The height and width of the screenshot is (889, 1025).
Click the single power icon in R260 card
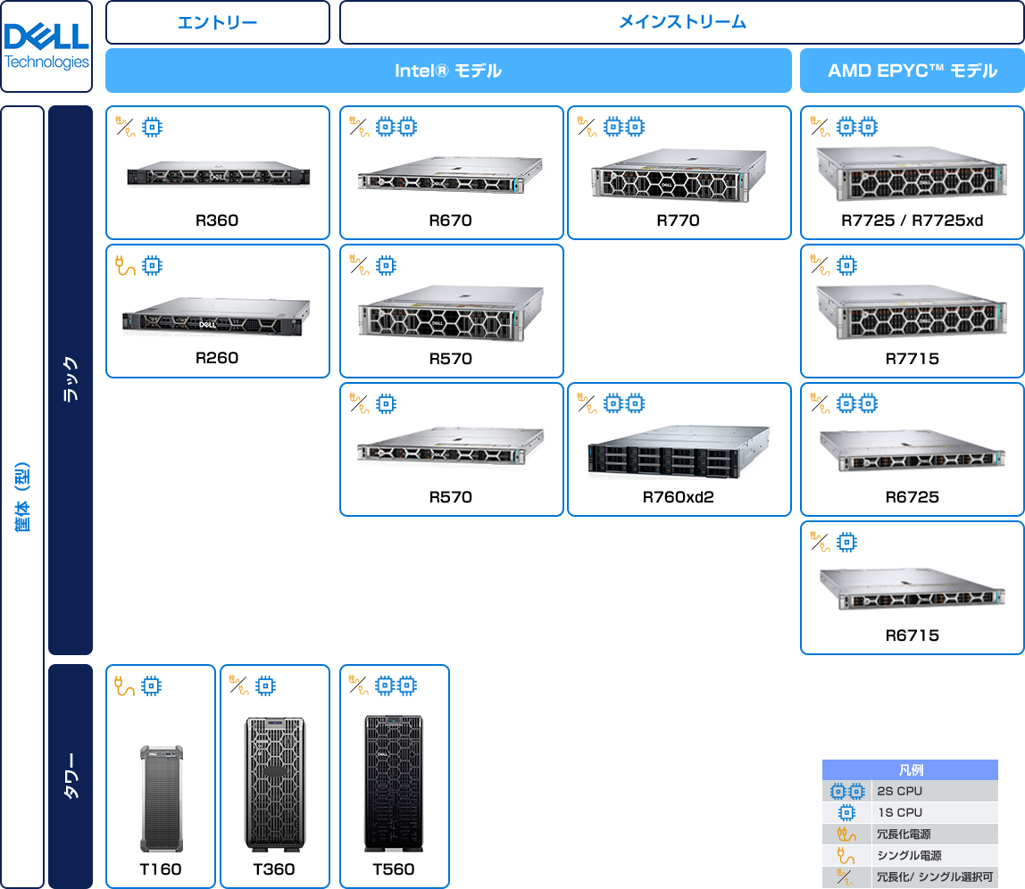pos(126,265)
